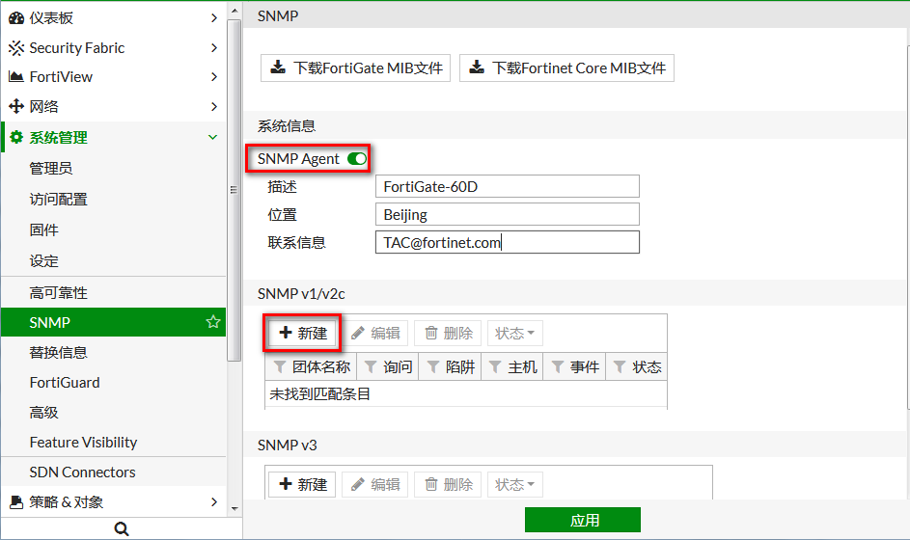
Task: Toggle the SNMP Agent switch
Action: 357,159
